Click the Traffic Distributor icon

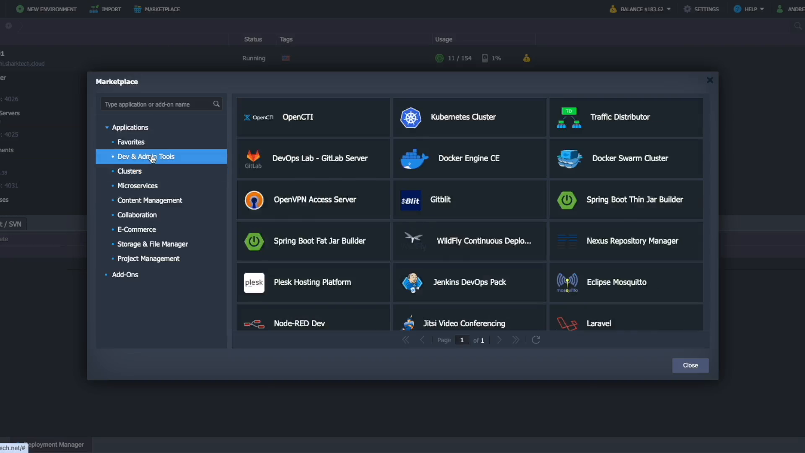tap(569, 117)
